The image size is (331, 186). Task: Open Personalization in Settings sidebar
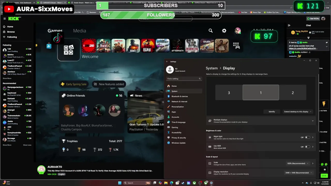click(184, 107)
